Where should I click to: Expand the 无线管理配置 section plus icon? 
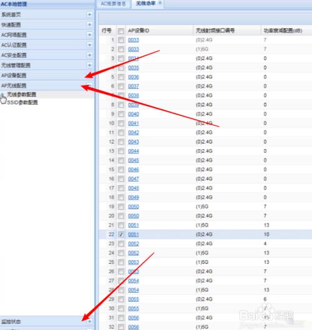89,65
